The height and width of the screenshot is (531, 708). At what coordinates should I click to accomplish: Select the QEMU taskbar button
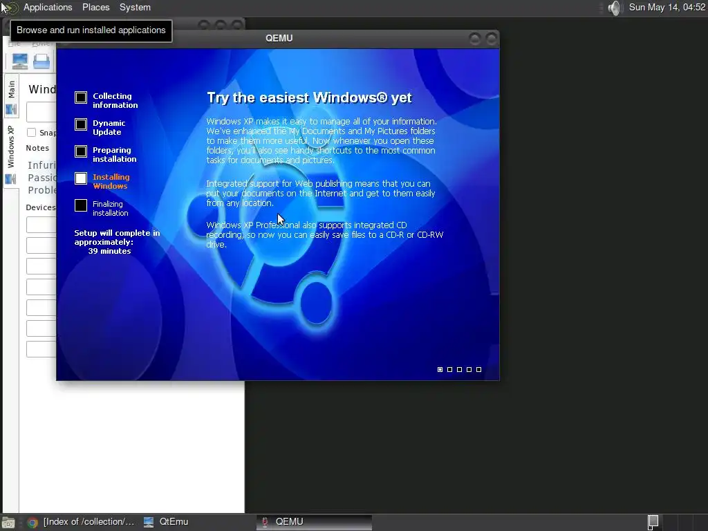pyautogui.click(x=315, y=522)
